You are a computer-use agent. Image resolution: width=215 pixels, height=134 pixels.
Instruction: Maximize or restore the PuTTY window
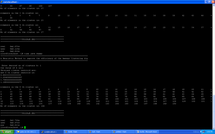point(209,2)
